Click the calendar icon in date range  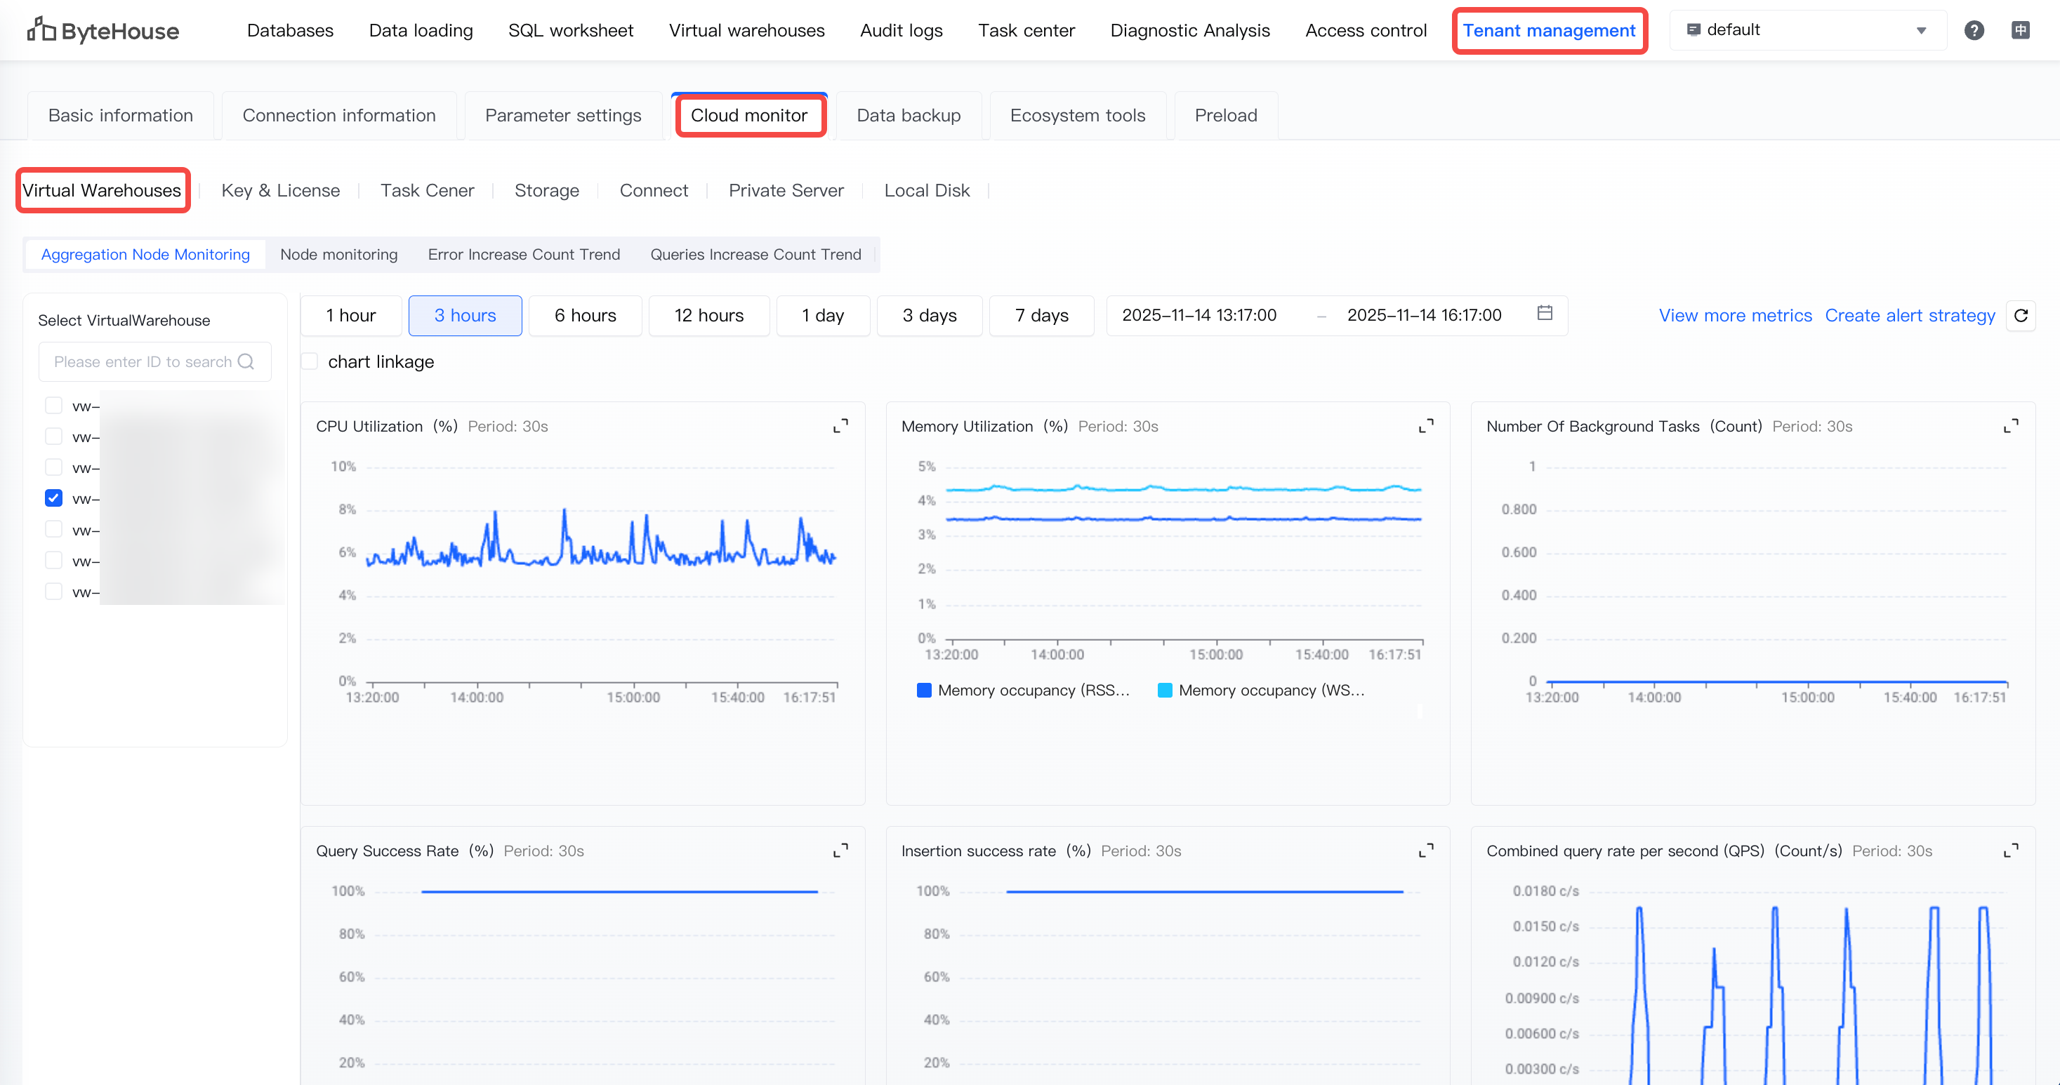pos(1544,314)
